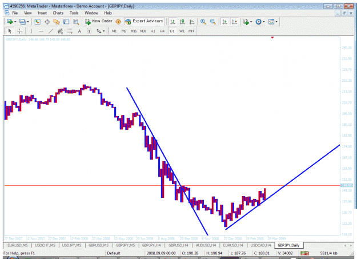Screen dimensions: 357x259
Task: Click the connection status bars indicator
Action: pyautogui.click(x=304, y=253)
